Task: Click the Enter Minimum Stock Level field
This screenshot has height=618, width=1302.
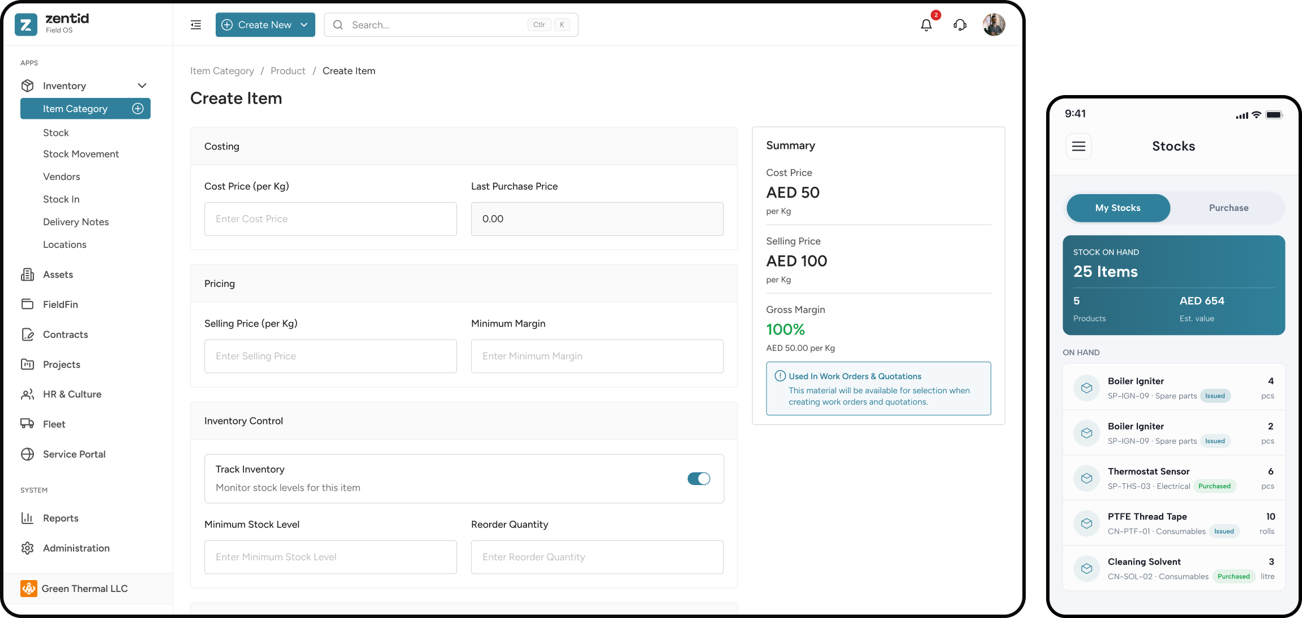Action: point(331,557)
